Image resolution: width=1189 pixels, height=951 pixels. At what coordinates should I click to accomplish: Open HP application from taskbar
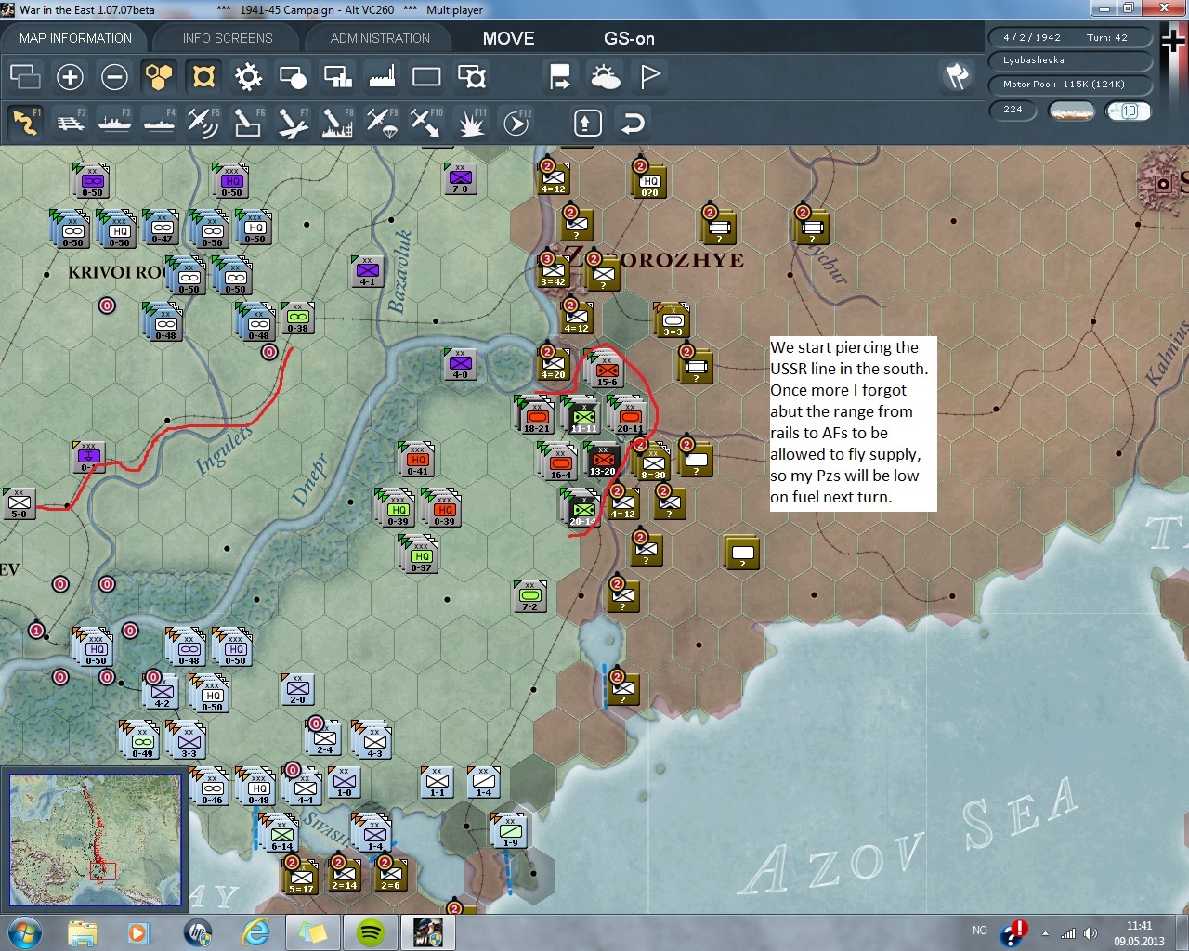coord(198,932)
